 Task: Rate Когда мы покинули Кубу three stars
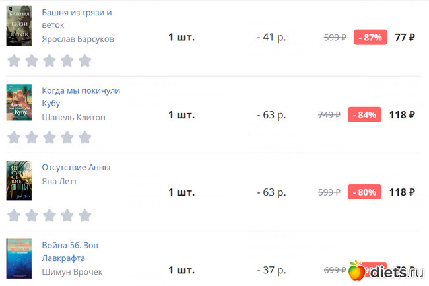49,137
